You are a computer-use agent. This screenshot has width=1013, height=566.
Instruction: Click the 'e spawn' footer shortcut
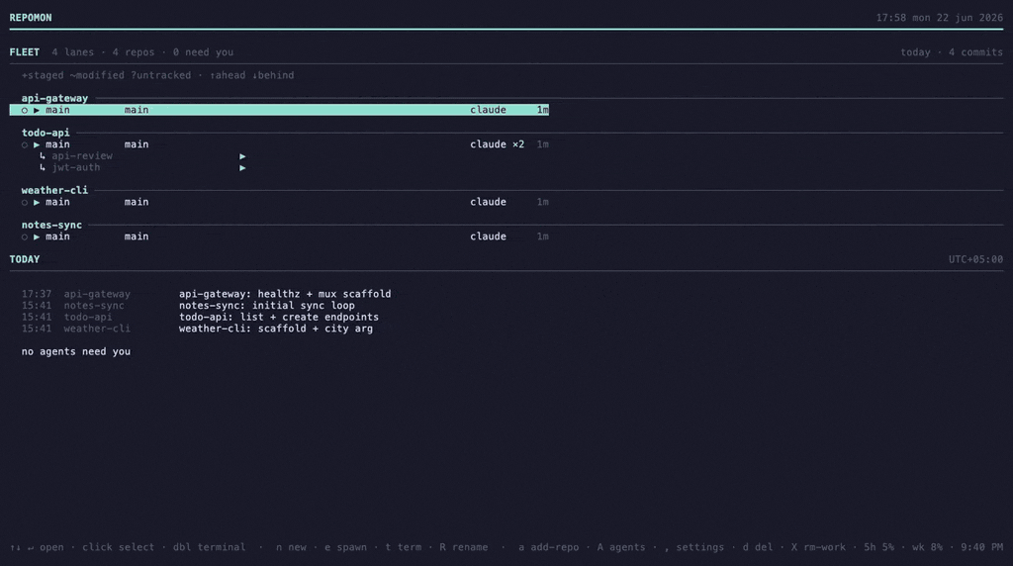click(x=345, y=547)
